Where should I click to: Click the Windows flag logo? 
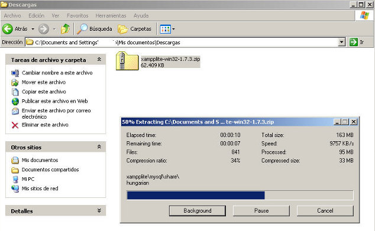point(364,15)
